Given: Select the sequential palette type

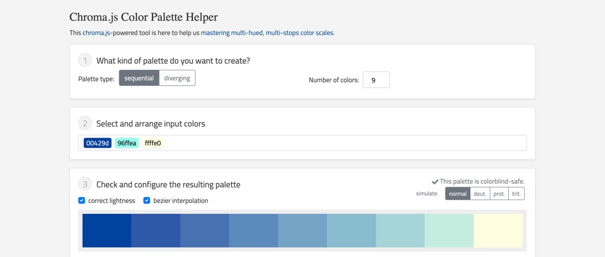Looking at the screenshot, I should click(x=139, y=78).
